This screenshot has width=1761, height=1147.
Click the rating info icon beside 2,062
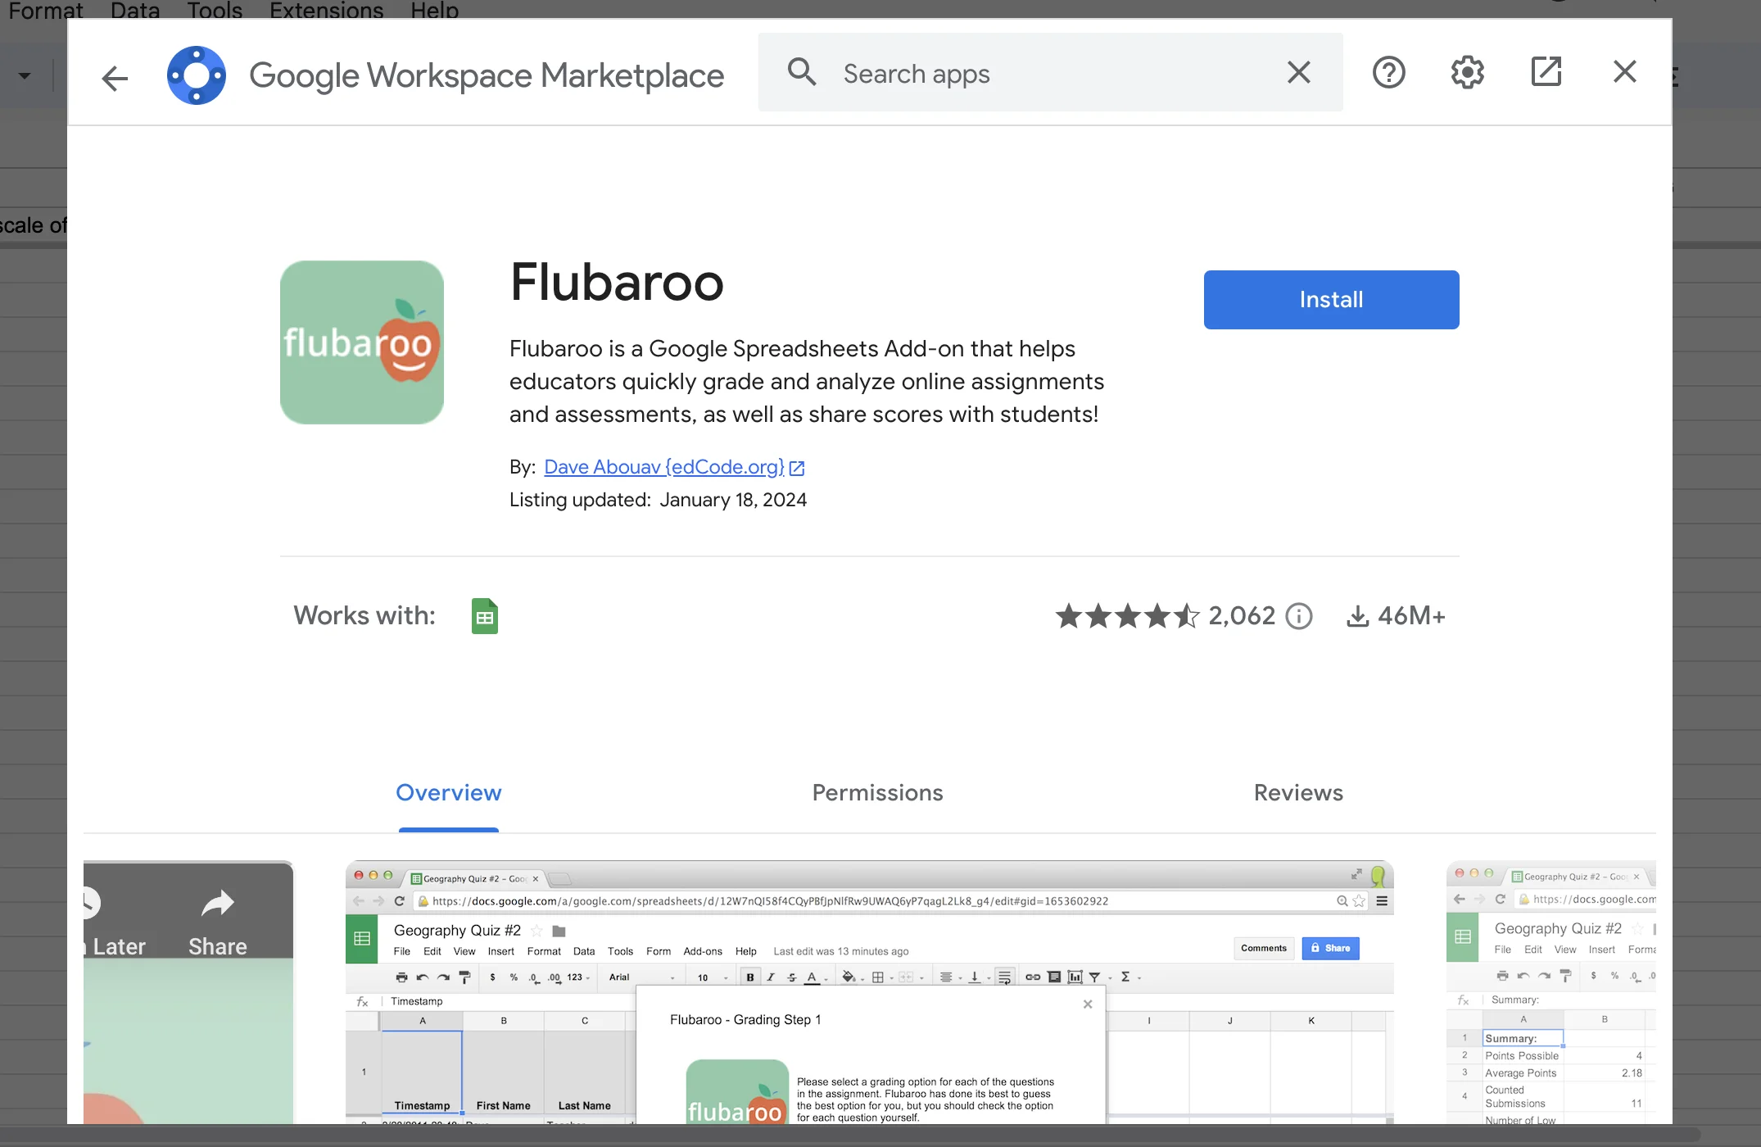click(x=1299, y=616)
